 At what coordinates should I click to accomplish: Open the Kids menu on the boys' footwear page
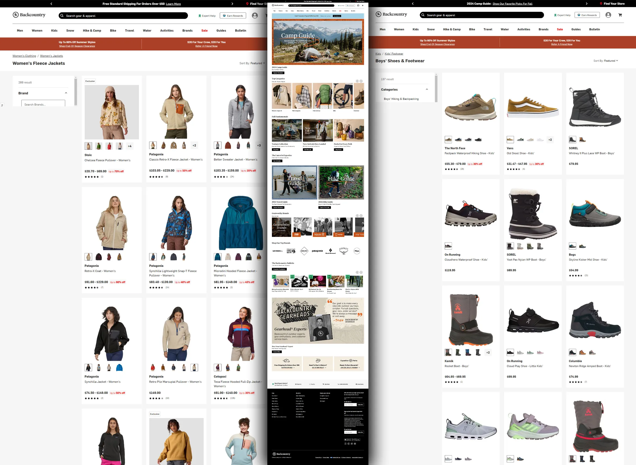(416, 29)
